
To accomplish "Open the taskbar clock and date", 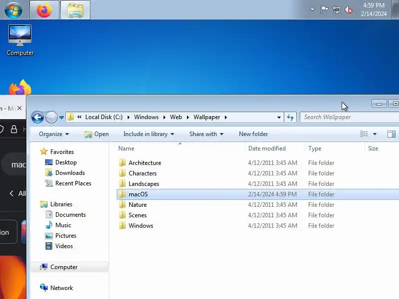I will pos(374,9).
